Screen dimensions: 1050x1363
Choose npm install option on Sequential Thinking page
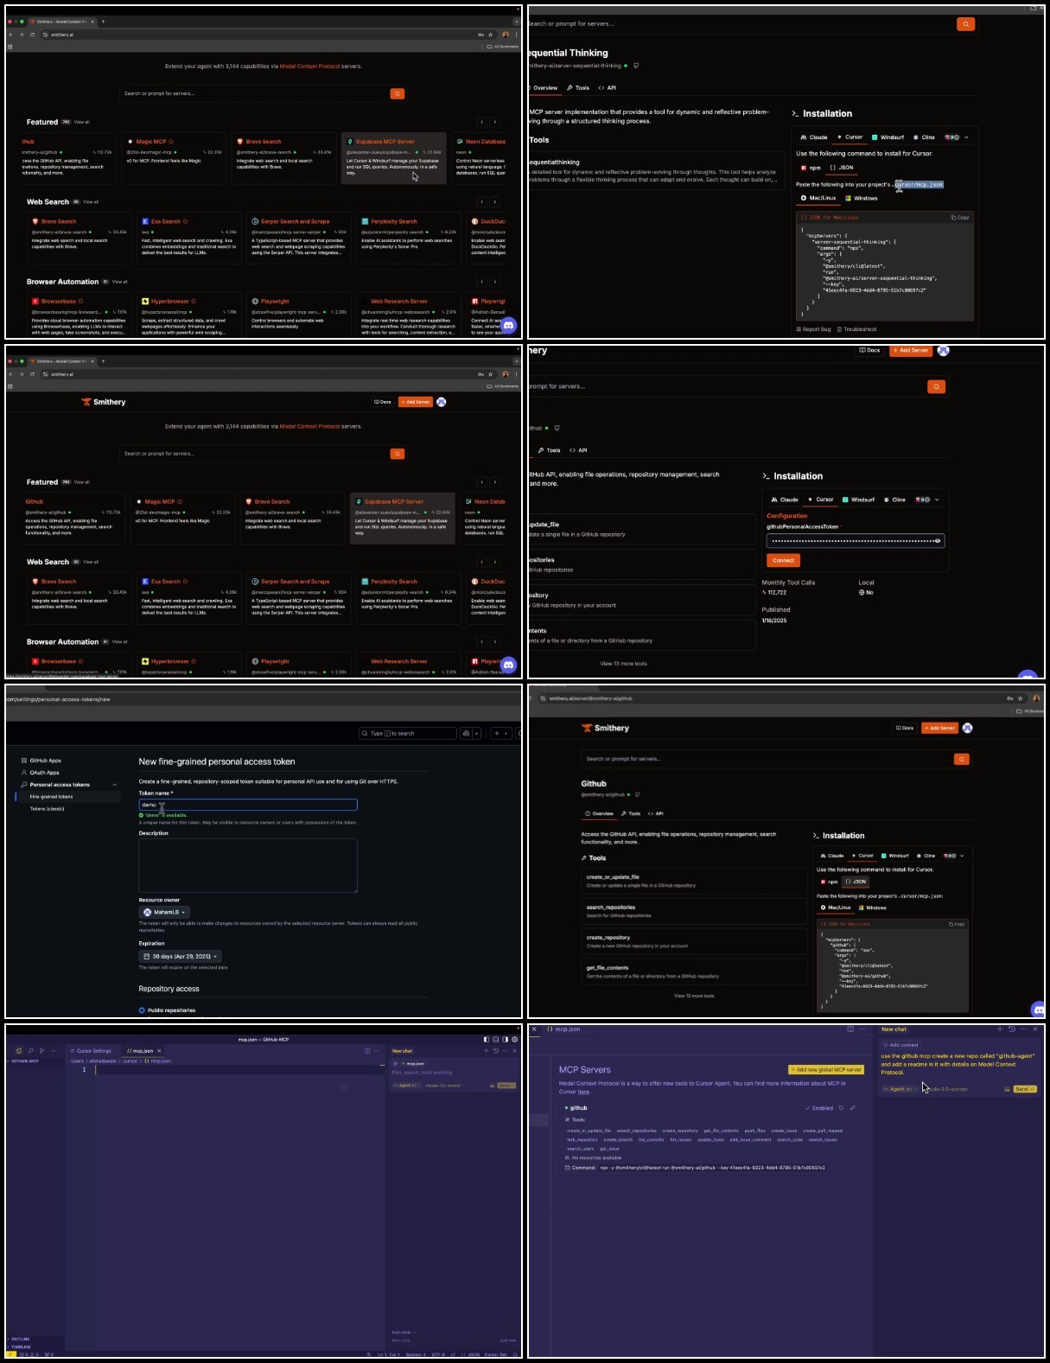click(811, 168)
